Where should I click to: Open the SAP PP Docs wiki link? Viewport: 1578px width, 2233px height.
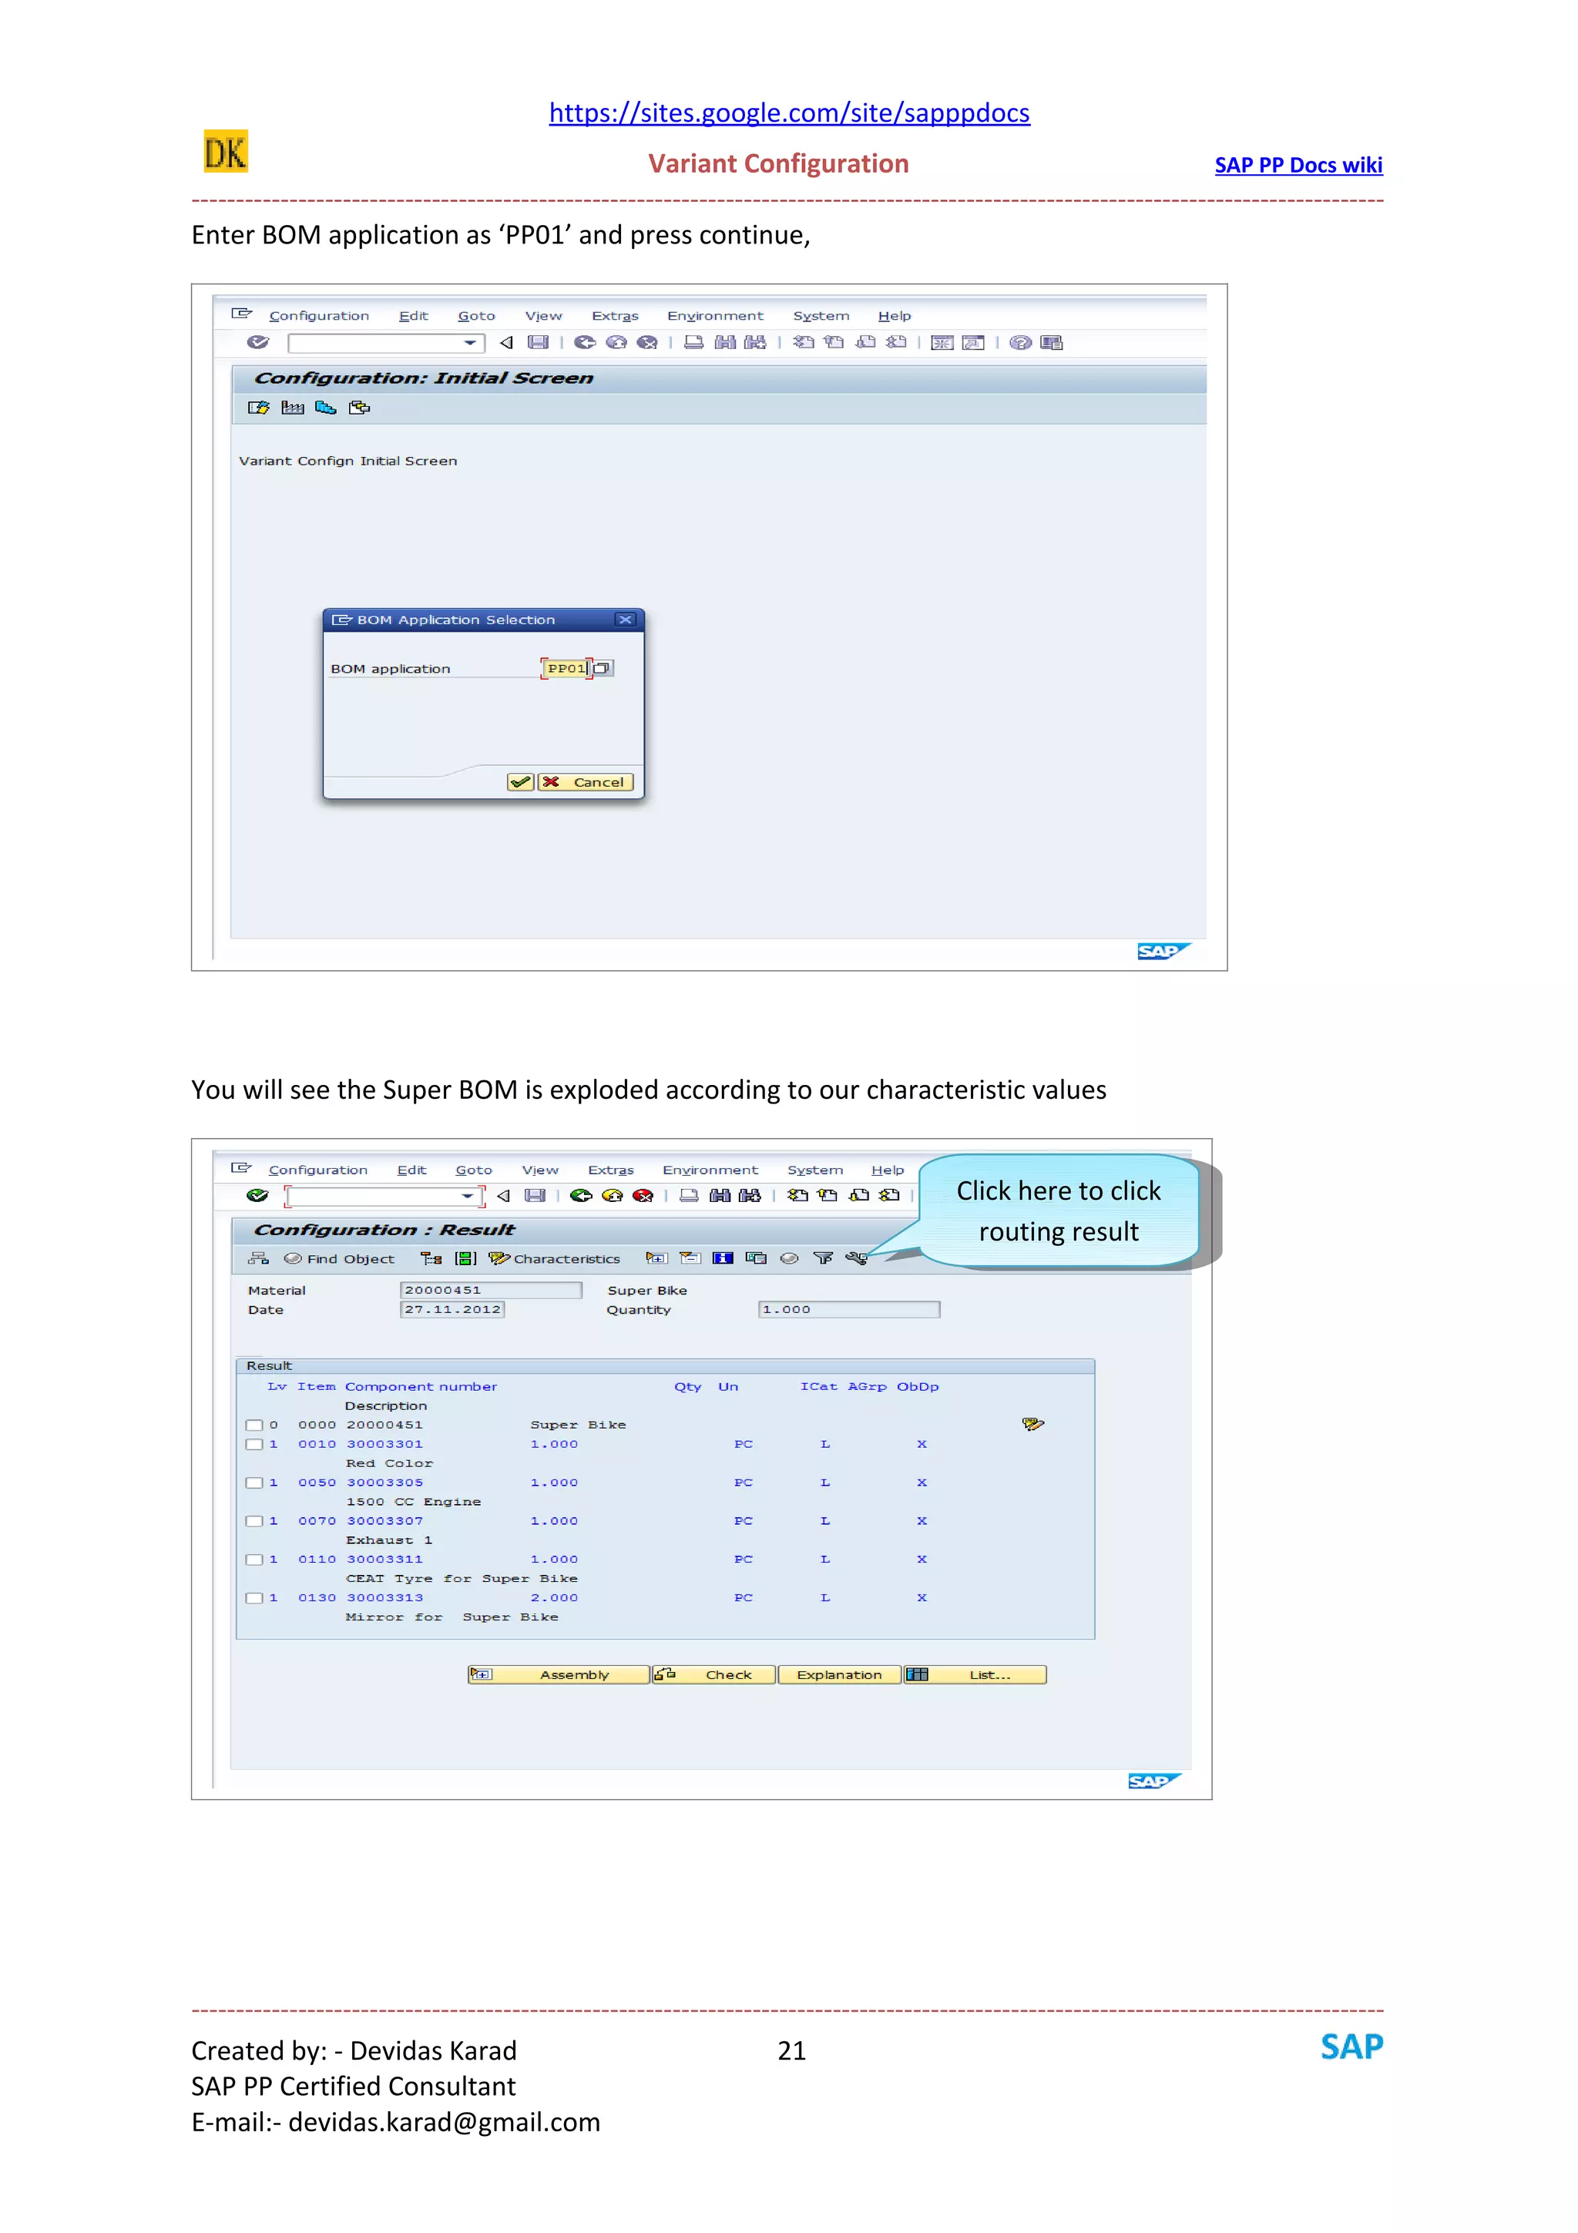(x=1298, y=166)
